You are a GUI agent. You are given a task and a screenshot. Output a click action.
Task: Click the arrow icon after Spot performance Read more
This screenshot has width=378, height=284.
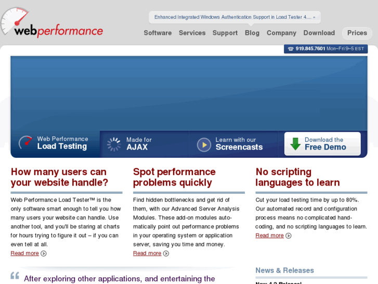click(x=166, y=253)
